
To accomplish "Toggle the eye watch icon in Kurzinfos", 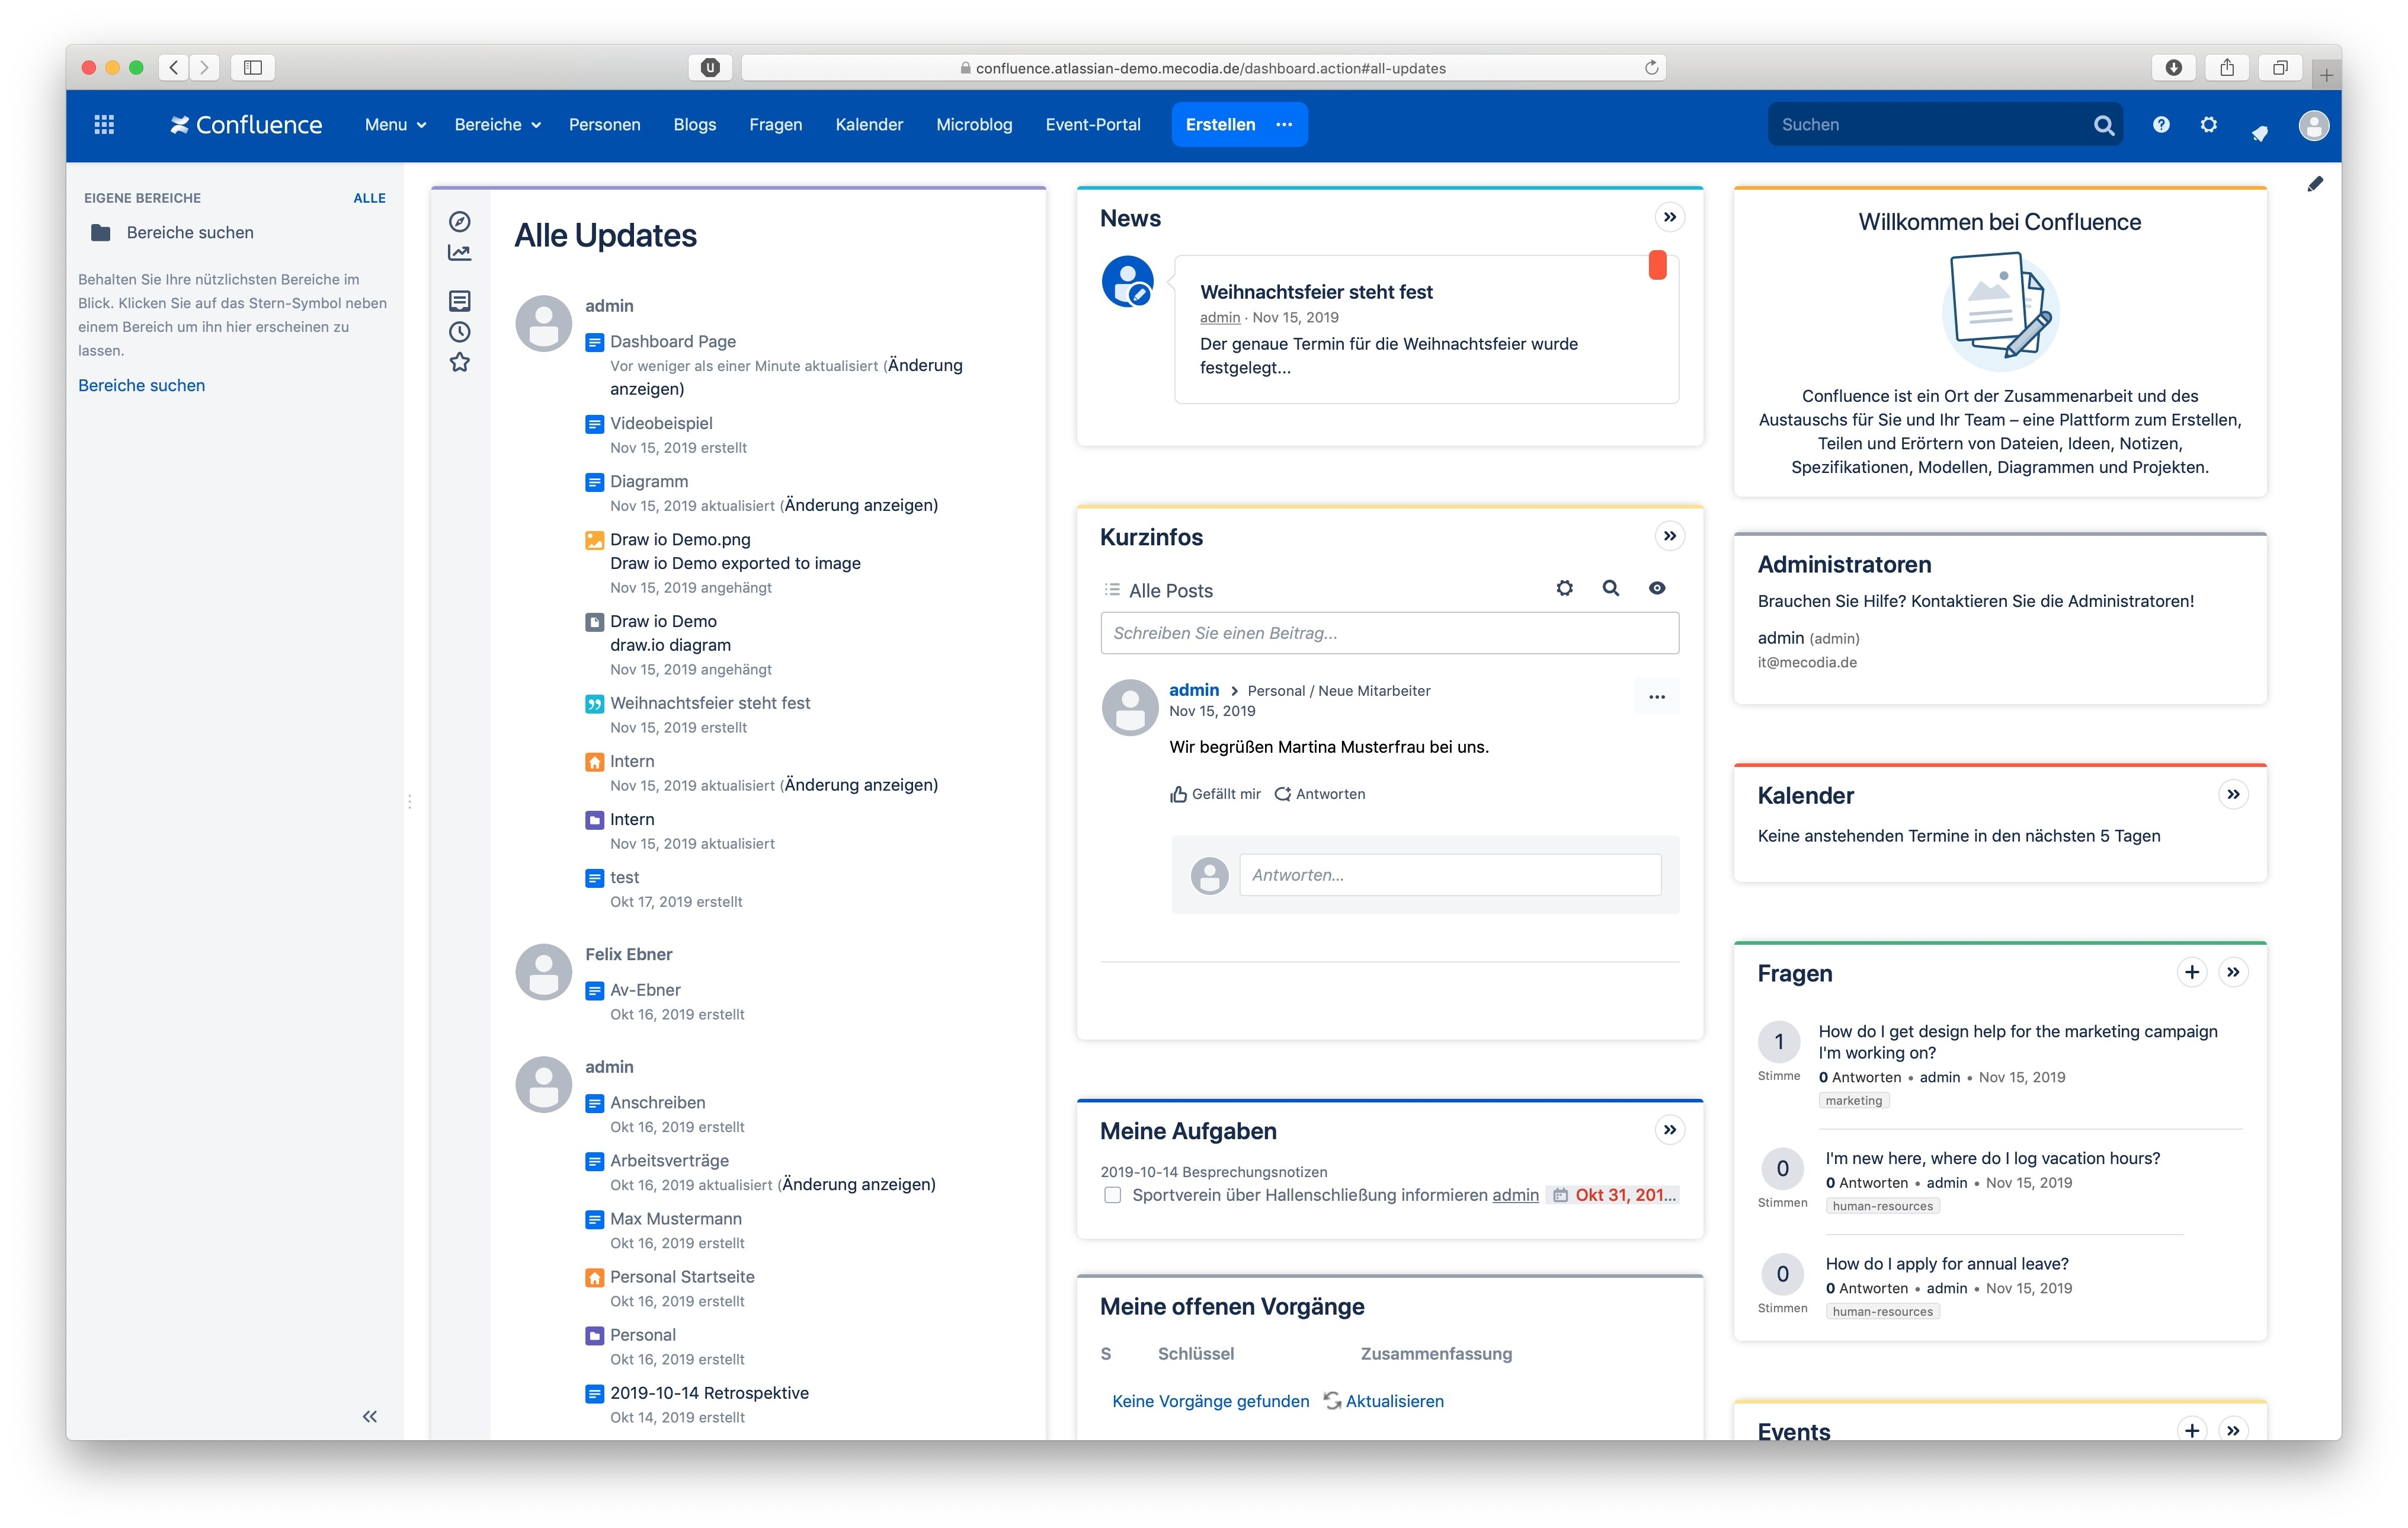I will pyautogui.click(x=1657, y=588).
